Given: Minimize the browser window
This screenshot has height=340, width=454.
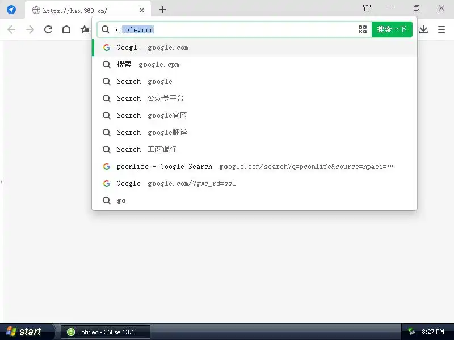Looking at the screenshot, I should [x=392, y=8].
